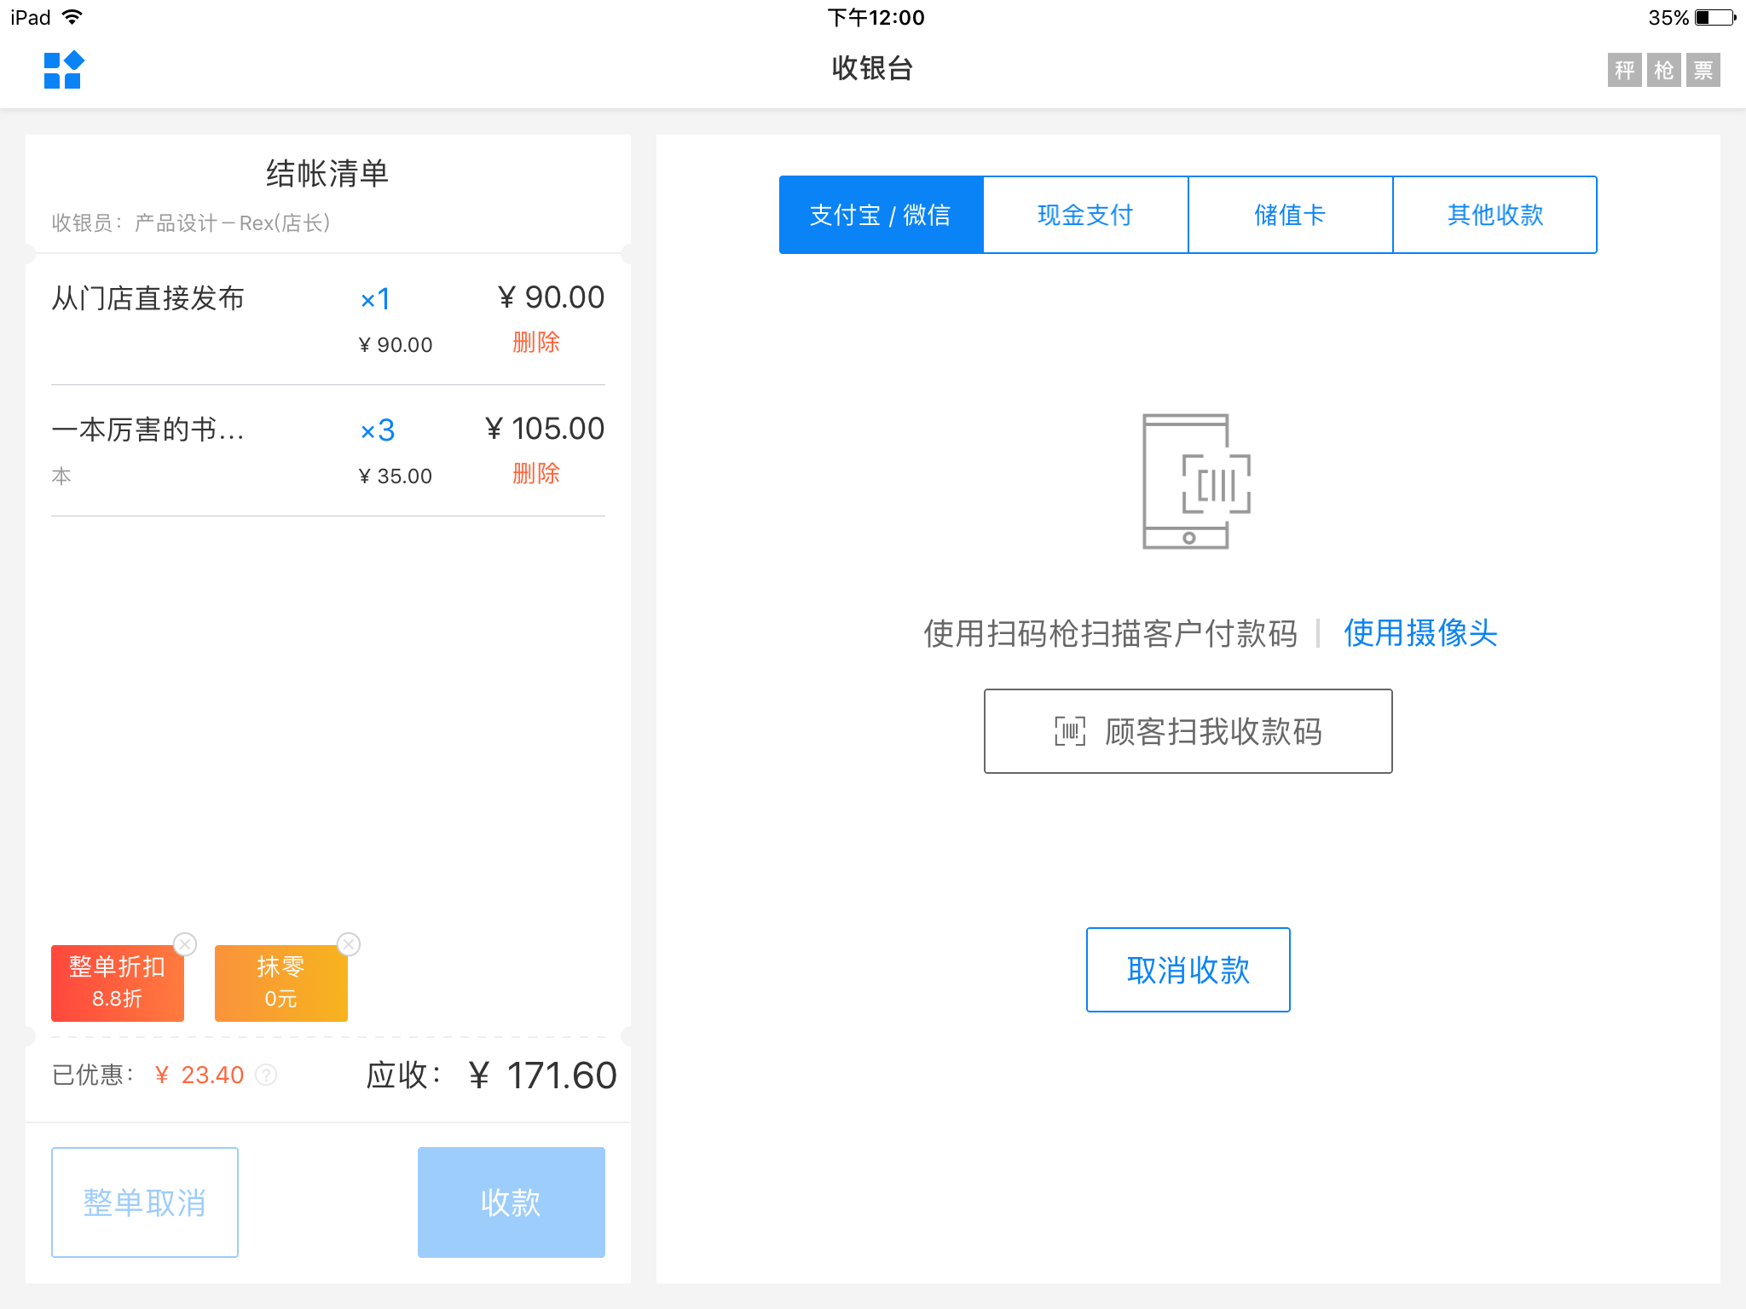Switch to the 储值卡 tab
The height and width of the screenshot is (1309, 1746).
(1291, 215)
